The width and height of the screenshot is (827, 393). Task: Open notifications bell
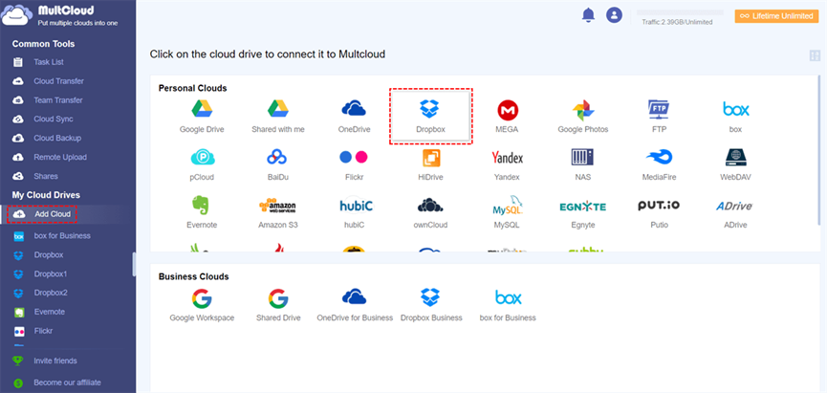click(x=588, y=15)
